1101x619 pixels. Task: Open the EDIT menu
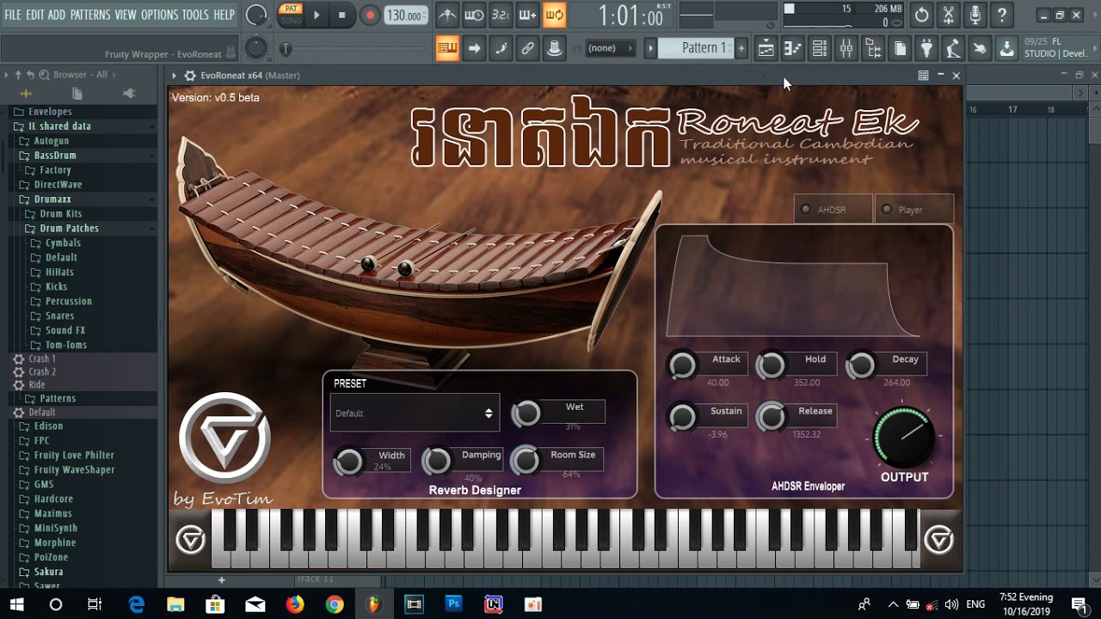(35, 15)
